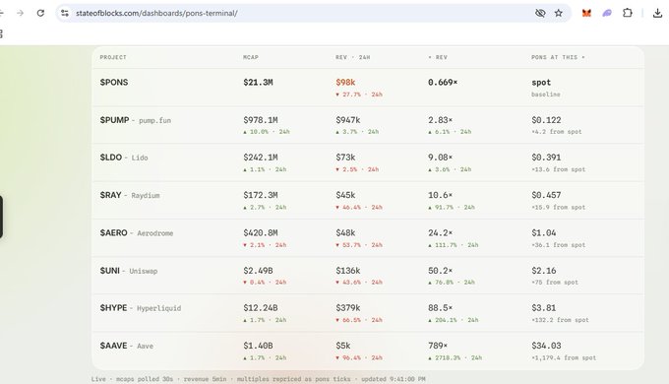The width and height of the screenshot is (669, 384).
Task: Click the $0.391 PONS price
Action: pos(546,158)
